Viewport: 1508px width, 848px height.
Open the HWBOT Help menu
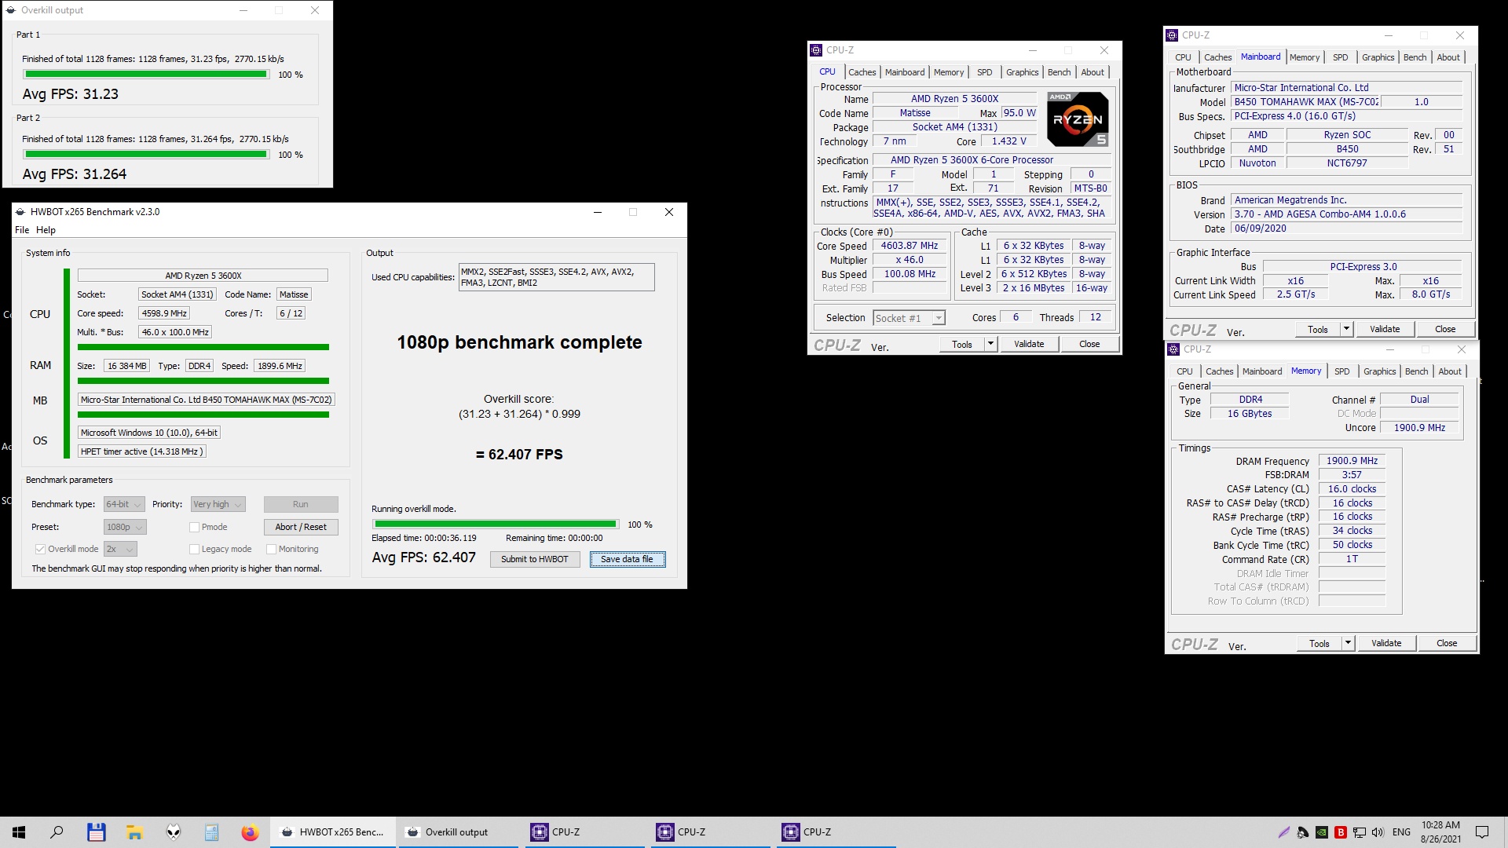(x=46, y=230)
